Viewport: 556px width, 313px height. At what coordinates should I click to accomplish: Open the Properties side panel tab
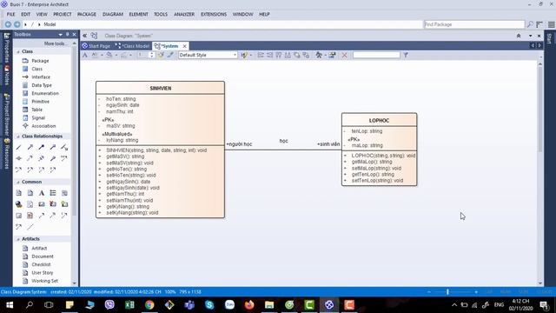click(6, 48)
